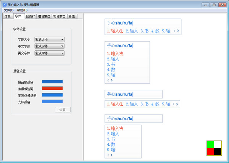Click candidate 1.输入法 in bottom vertical preview
Screen dimensions: 229x163
coord(115,129)
